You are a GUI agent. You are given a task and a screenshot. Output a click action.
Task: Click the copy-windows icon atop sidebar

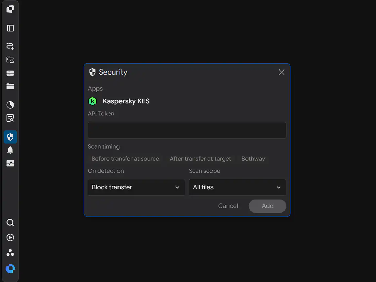pos(10,9)
